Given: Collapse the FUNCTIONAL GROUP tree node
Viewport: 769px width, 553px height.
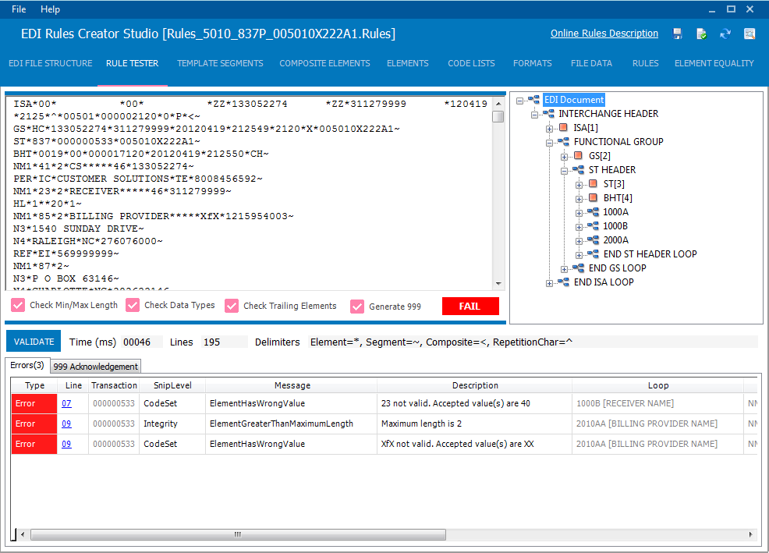Looking at the screenshot, I should (549, 143).
